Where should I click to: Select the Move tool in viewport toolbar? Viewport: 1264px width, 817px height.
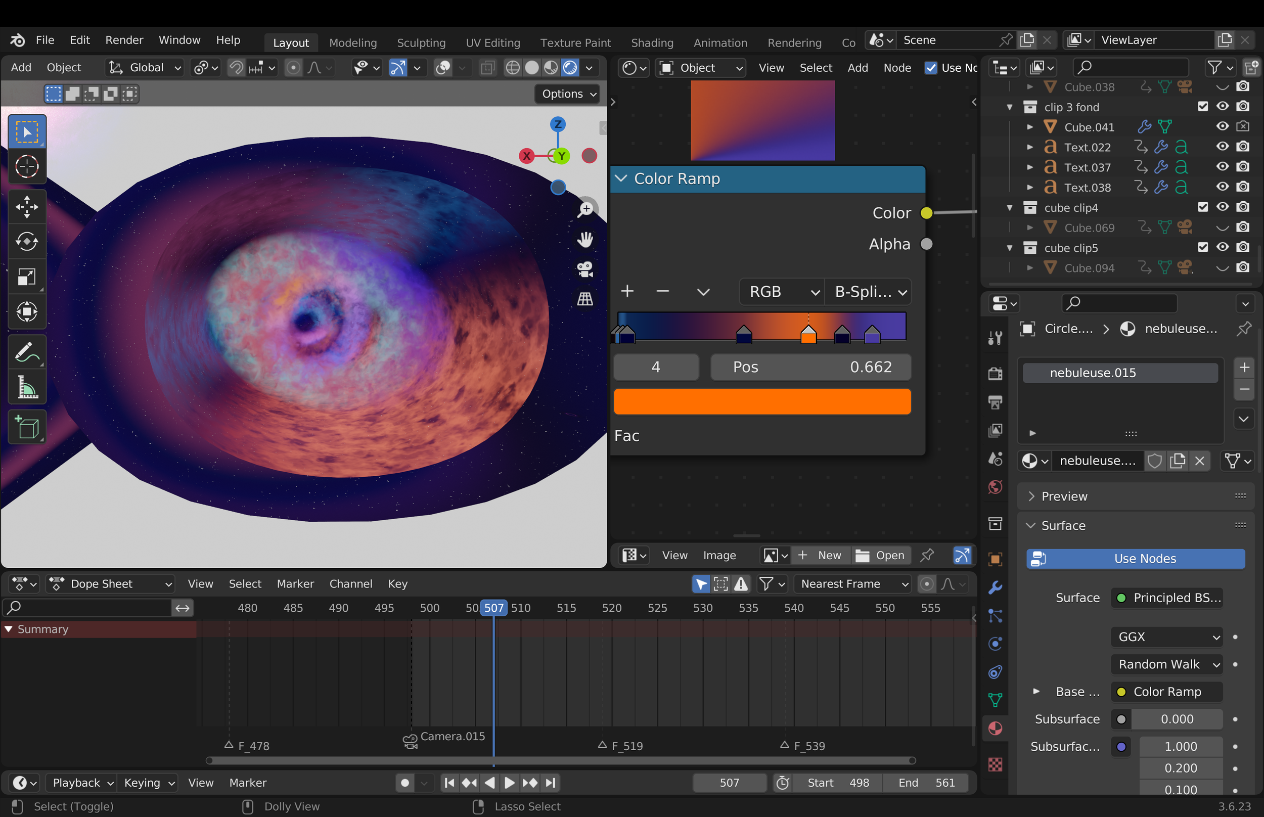click(26, 207)
